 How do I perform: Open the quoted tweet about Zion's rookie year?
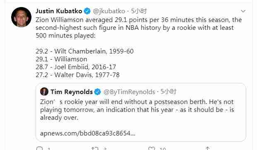141,112
